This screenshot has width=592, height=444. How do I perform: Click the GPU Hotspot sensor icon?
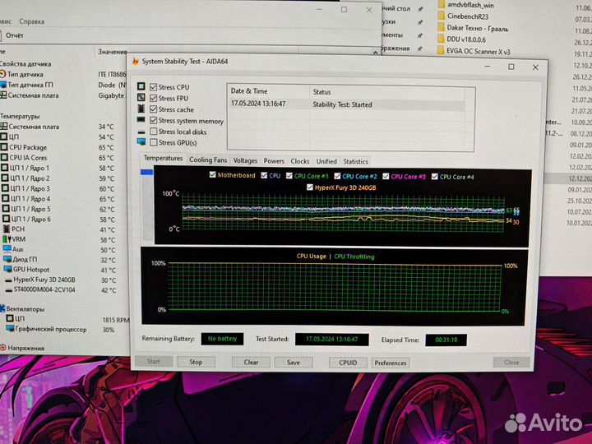tap(8, 269)
